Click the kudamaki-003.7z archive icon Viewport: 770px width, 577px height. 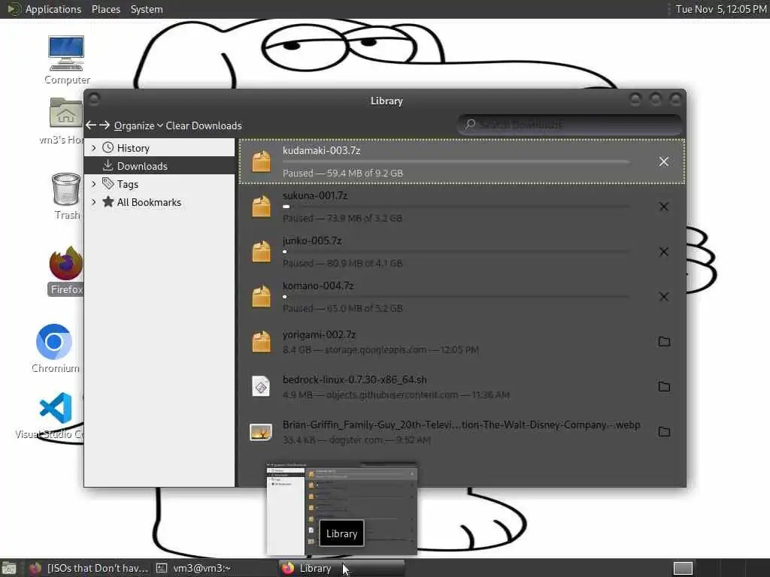261,162
